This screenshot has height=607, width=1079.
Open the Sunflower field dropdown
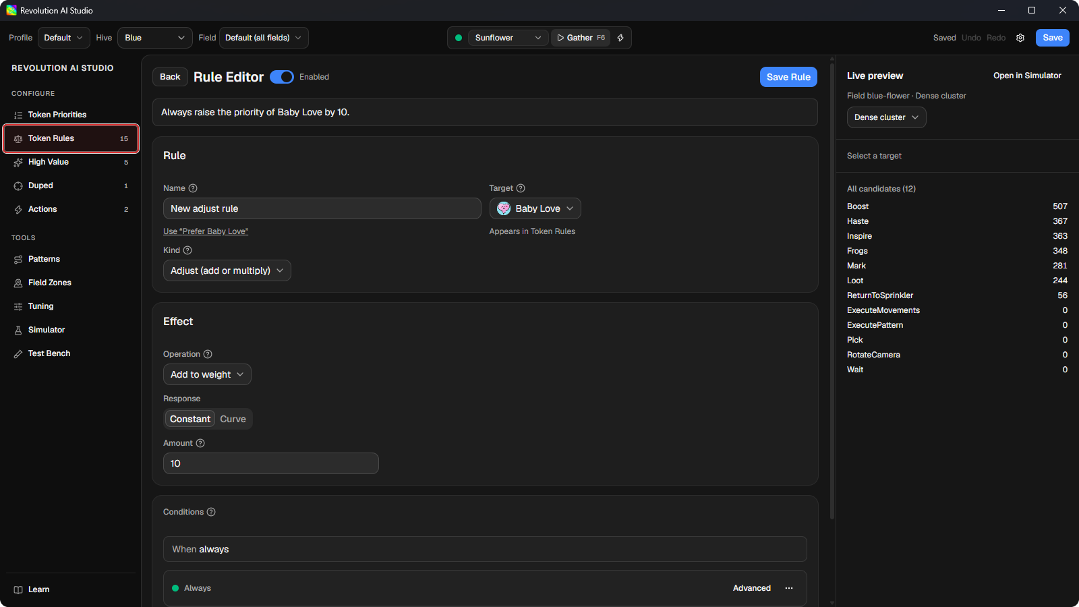(508, 38)
